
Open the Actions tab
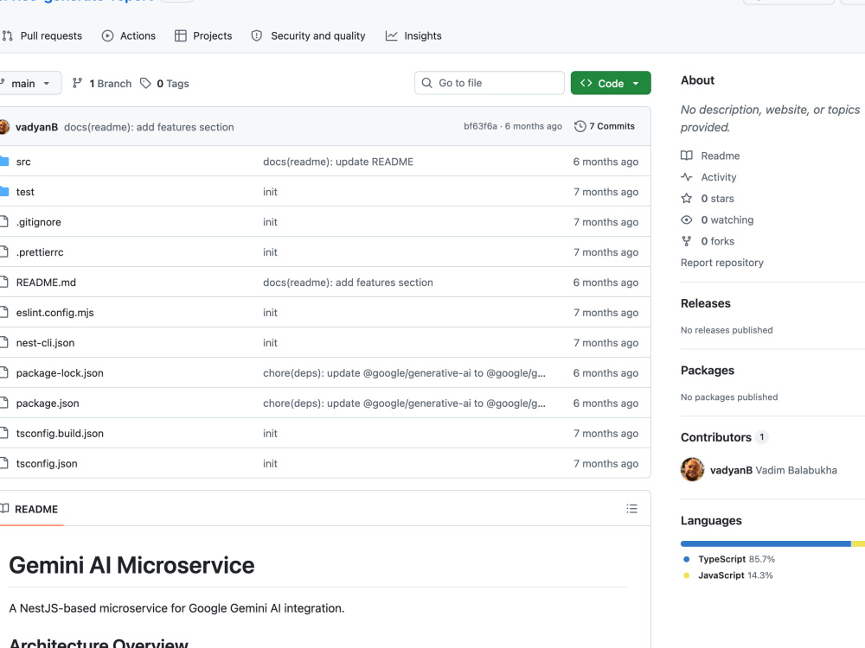click(x=129, y=35)
